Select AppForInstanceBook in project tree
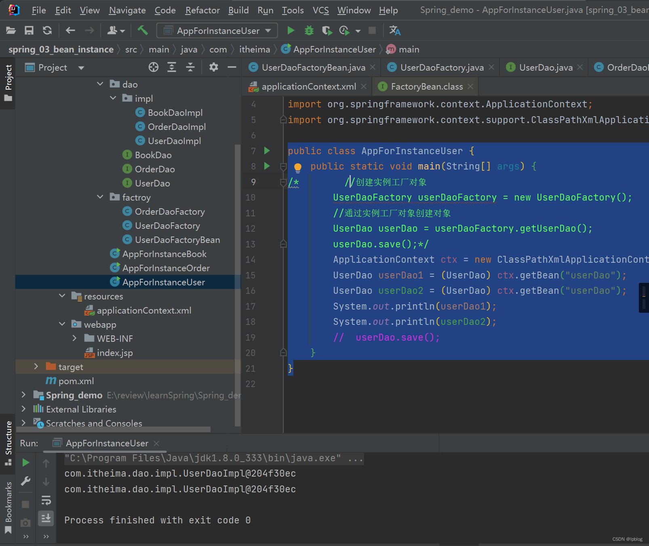This screenshot has width=649, height=546. click(x=164, y=254)
